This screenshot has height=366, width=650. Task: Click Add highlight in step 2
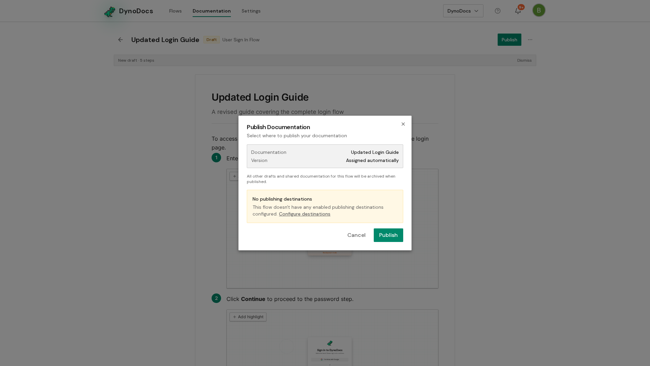click(x=248, y=317)
